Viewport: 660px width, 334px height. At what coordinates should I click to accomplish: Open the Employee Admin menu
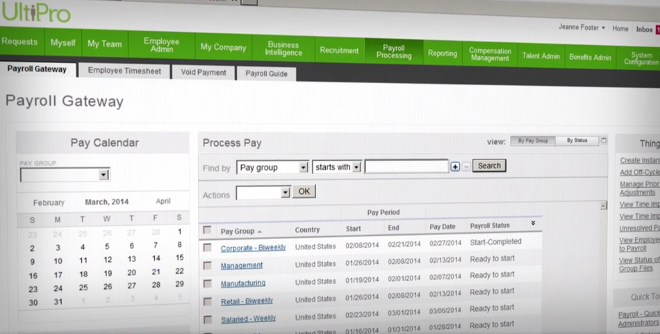[162, 45]
